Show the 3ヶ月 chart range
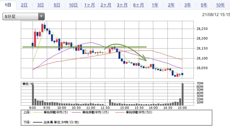 [x=122, y=5]
